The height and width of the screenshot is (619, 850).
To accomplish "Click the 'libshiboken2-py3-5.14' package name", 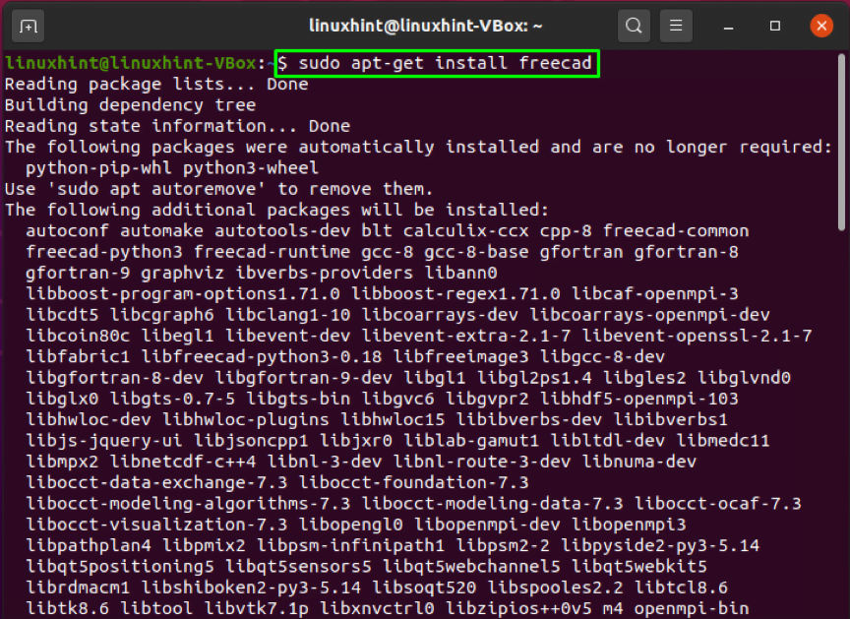I will click(251, 588).
